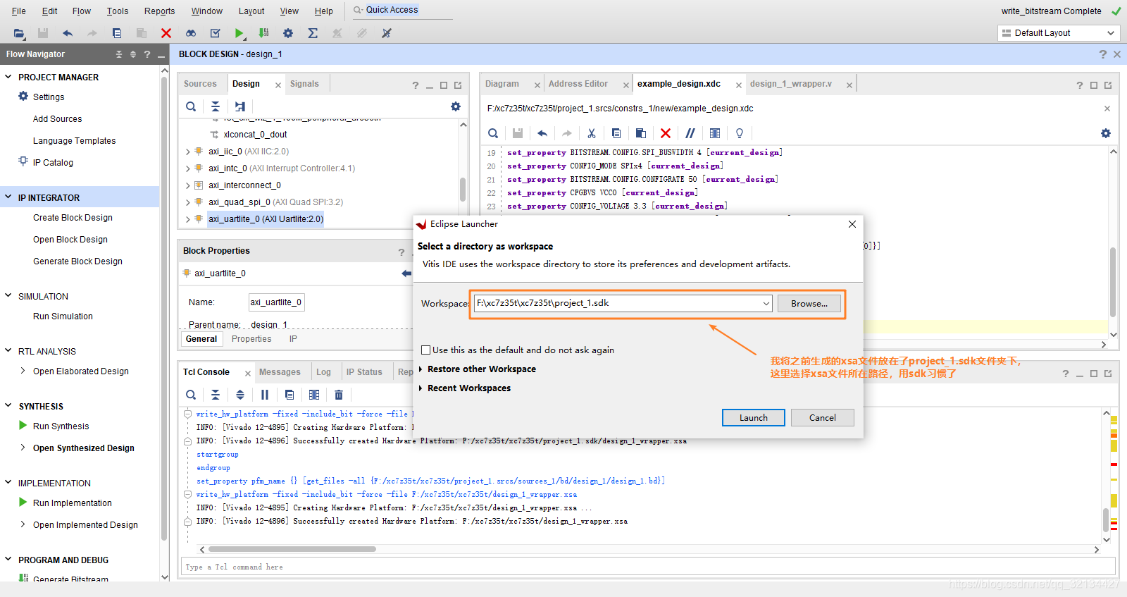Click the Undo arrow in main toolbar

point(68,33)
